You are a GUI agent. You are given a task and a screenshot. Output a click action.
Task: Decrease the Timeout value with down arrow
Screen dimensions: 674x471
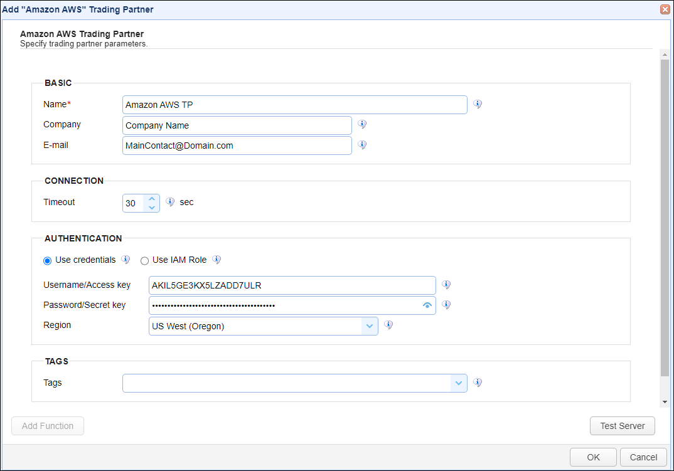[x=152, y=208]
